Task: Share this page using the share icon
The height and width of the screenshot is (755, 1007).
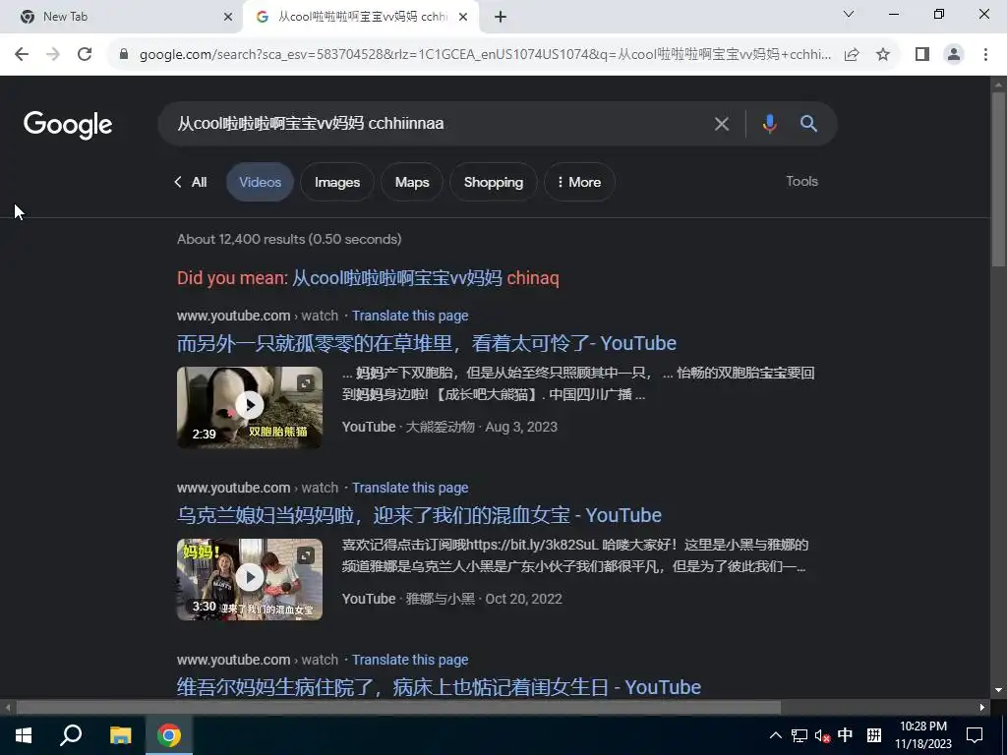Action: (x=852, y=55)
